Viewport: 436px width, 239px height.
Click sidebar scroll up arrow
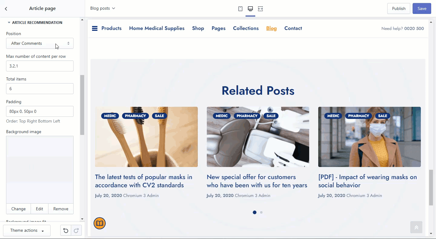point(82,20)
